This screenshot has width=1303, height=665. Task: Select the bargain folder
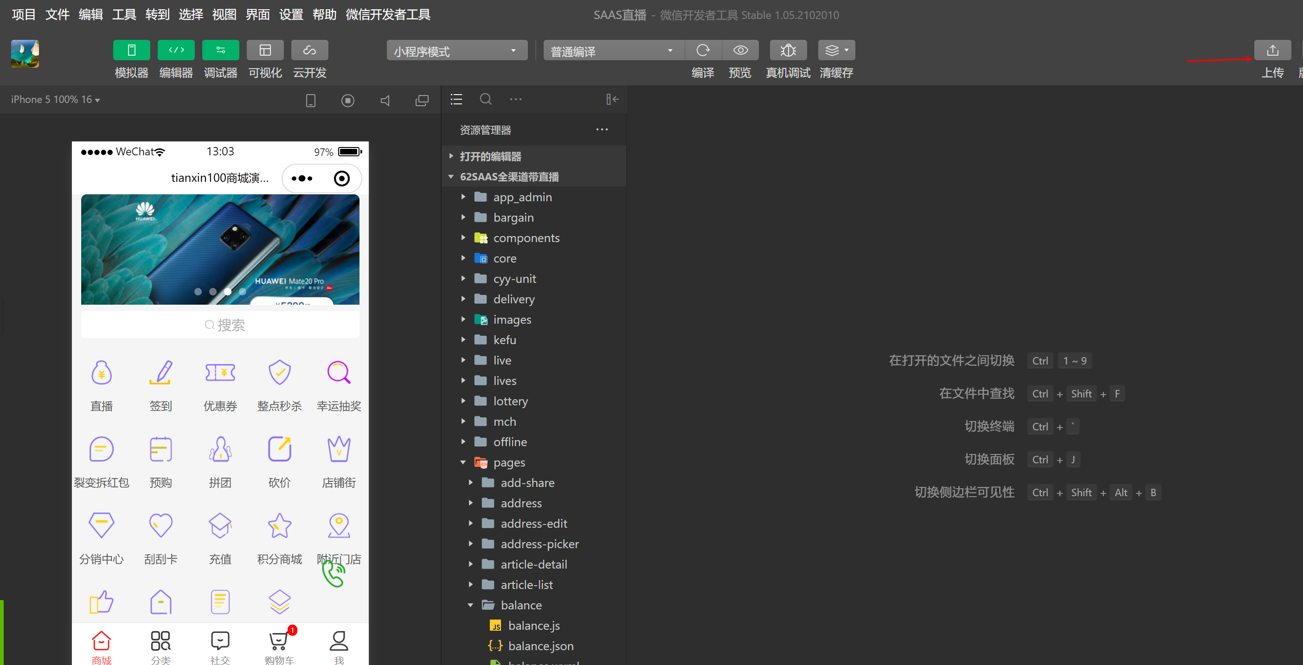pos(533,217)
